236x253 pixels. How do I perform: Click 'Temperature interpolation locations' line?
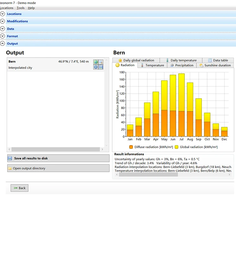tap(173, 171)
